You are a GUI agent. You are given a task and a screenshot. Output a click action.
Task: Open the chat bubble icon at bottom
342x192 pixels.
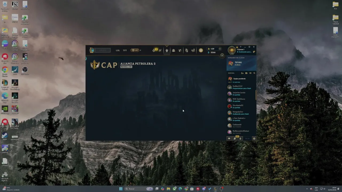229,138
